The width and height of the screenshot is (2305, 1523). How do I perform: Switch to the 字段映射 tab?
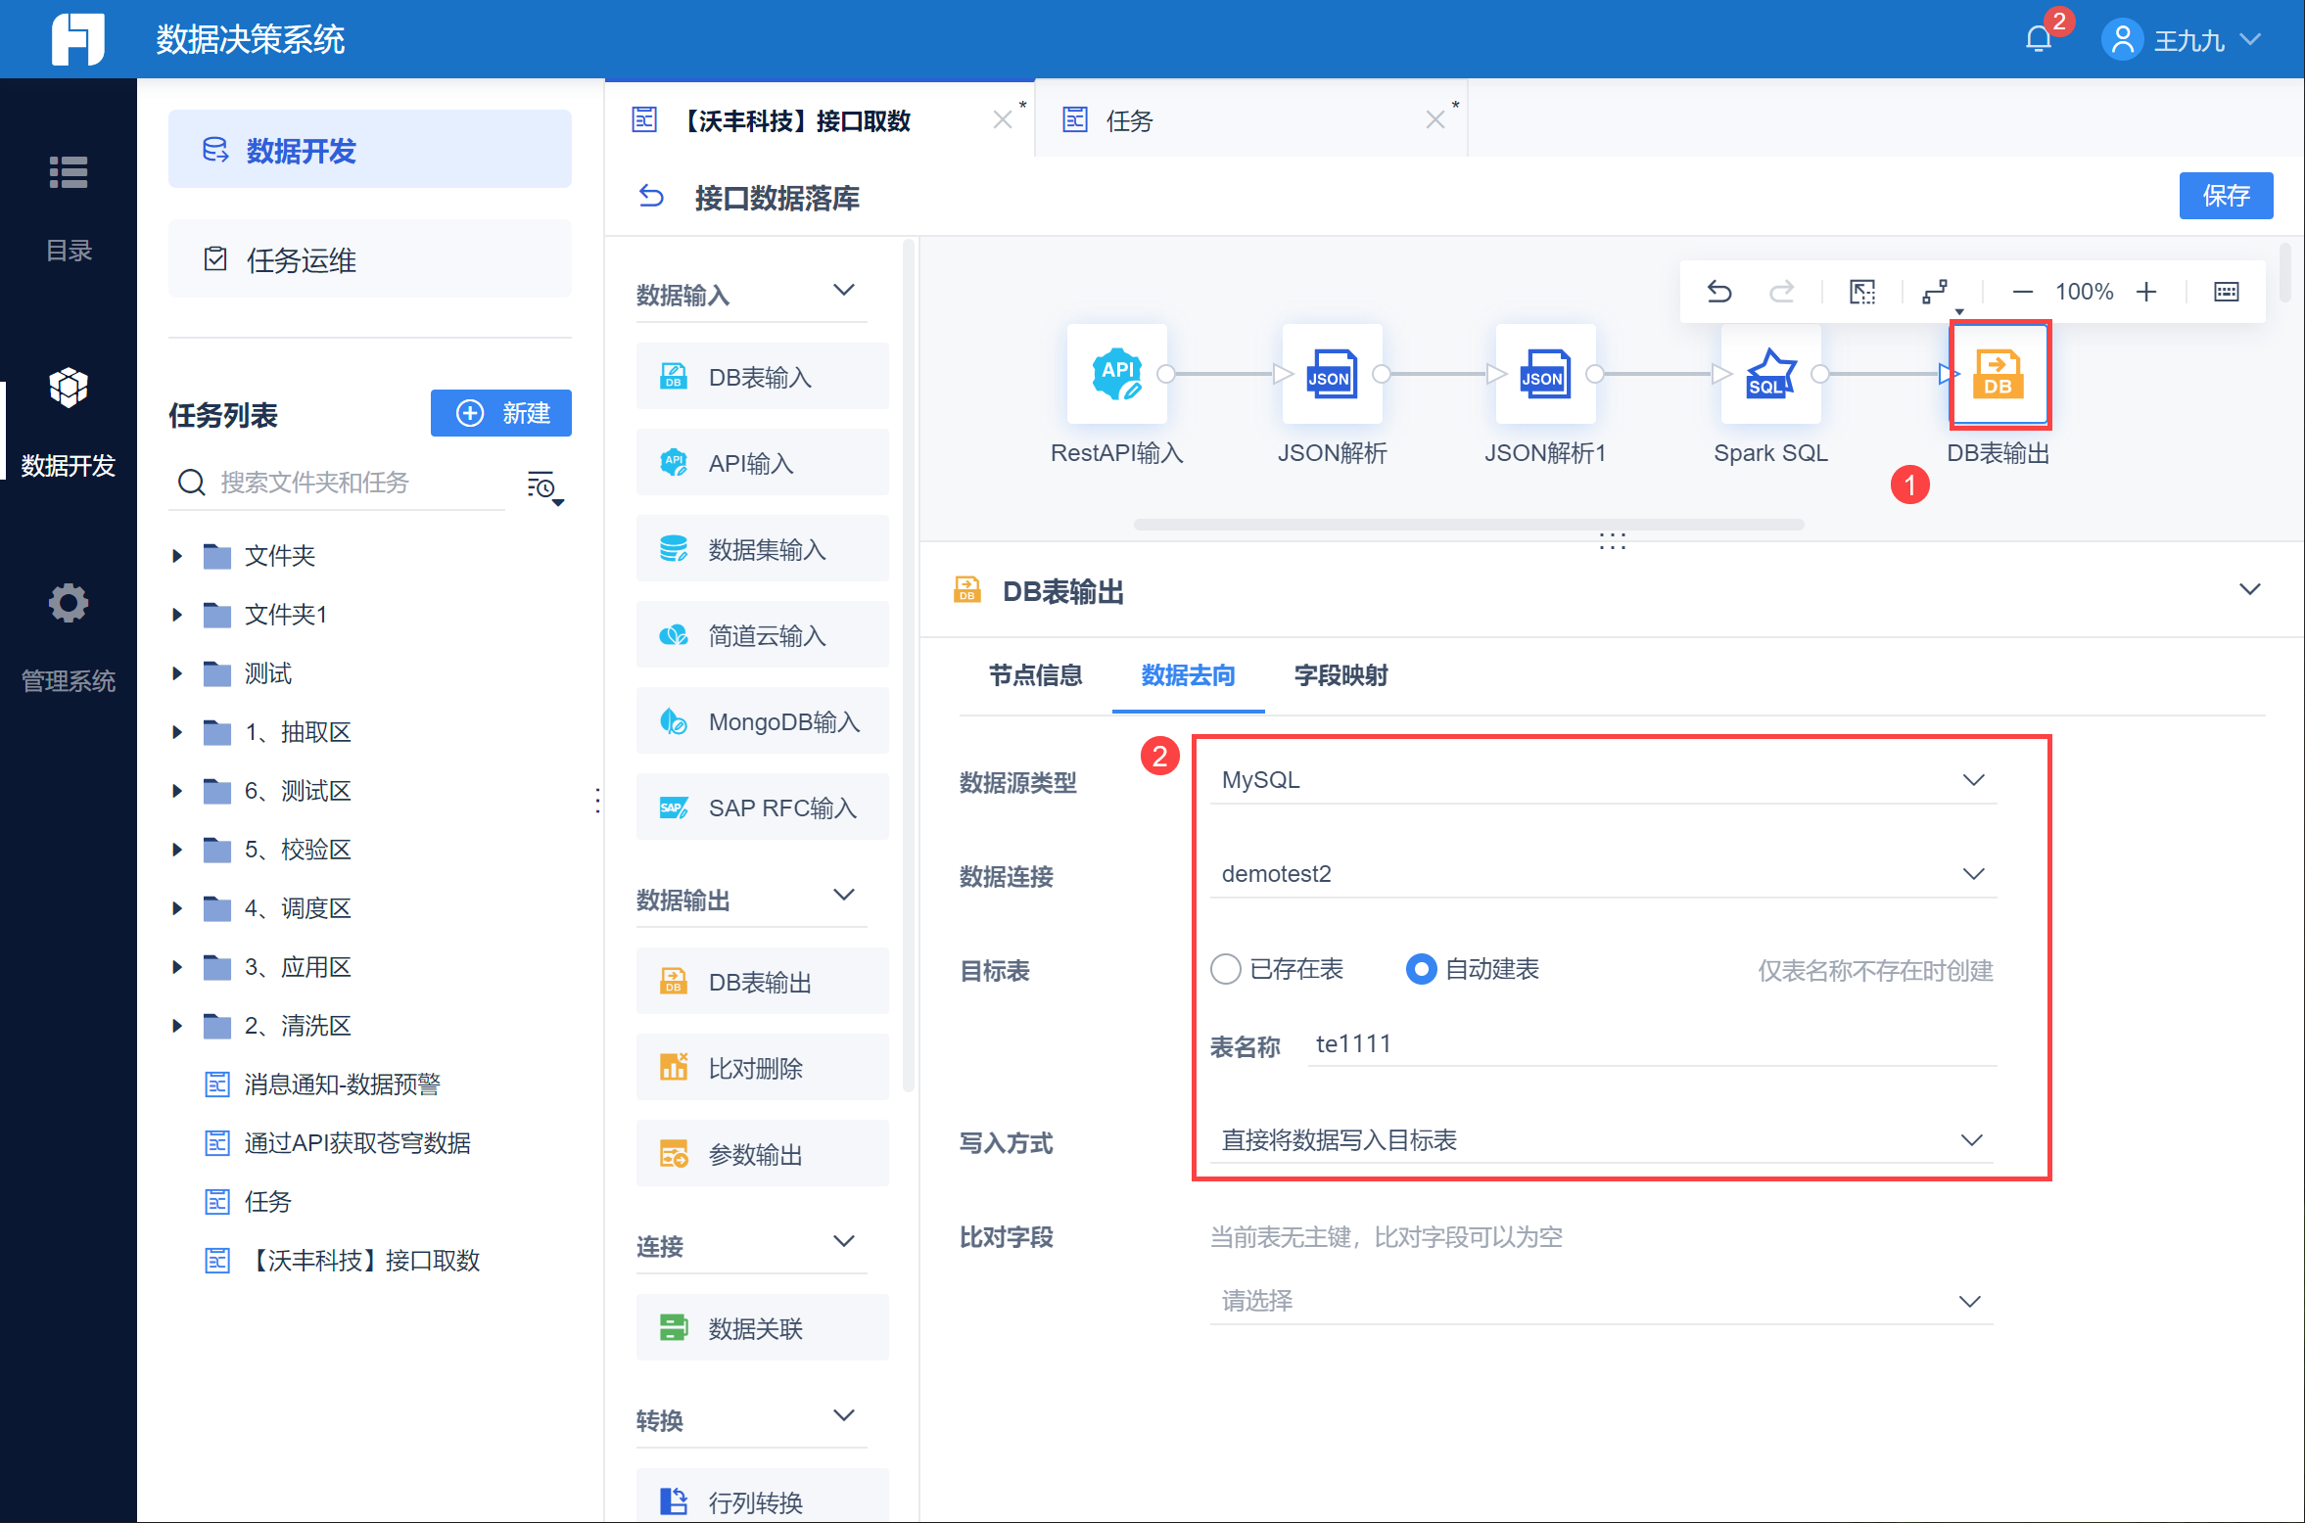(x=1341, y=675)
